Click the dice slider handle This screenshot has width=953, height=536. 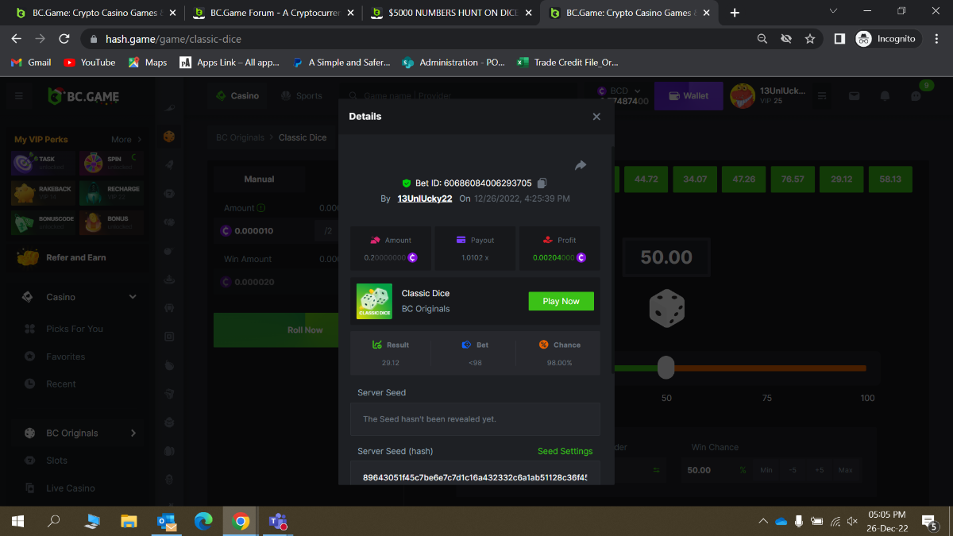(x=666, y=368)
